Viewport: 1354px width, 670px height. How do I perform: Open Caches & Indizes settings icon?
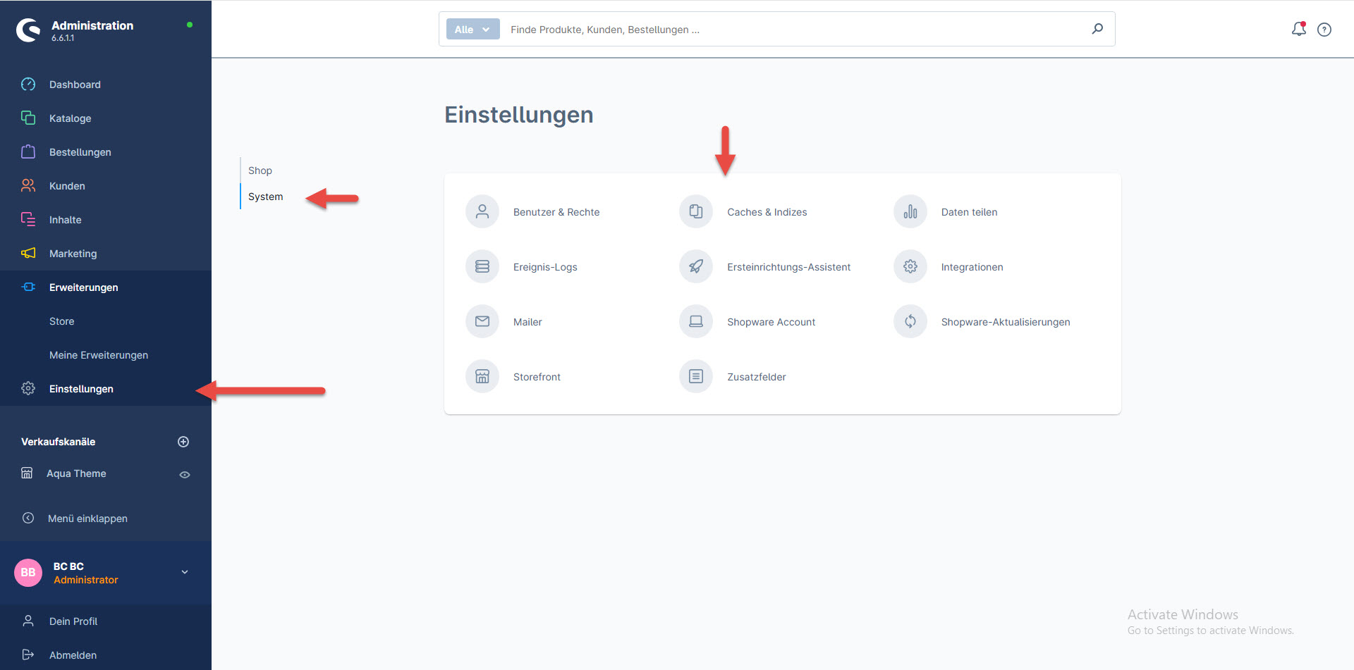click(695, 211)
